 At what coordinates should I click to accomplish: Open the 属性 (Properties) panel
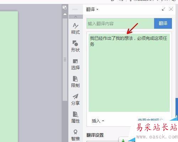tap(75, 117)
